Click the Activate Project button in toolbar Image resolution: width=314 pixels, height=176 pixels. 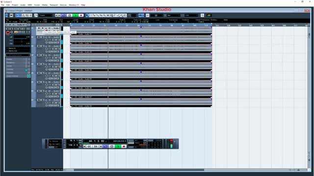tap(6, 15)
